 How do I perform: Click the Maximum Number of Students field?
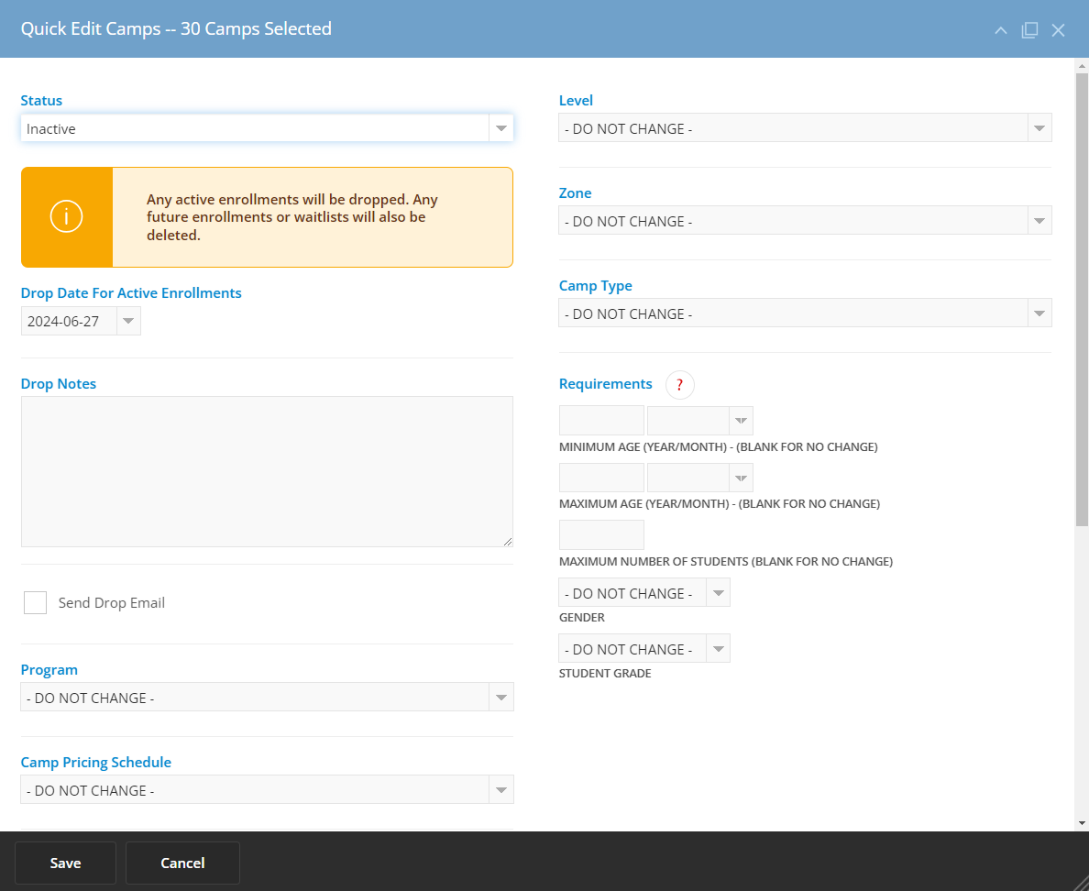601,534
